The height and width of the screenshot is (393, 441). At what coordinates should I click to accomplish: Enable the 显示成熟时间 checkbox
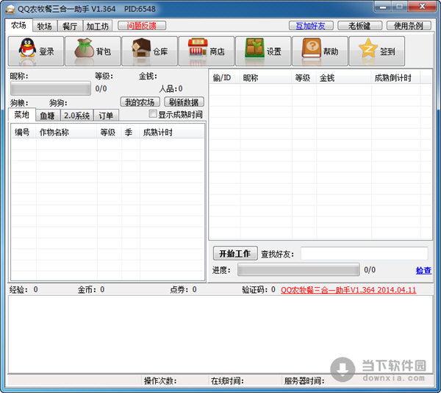tap(153, 114)
